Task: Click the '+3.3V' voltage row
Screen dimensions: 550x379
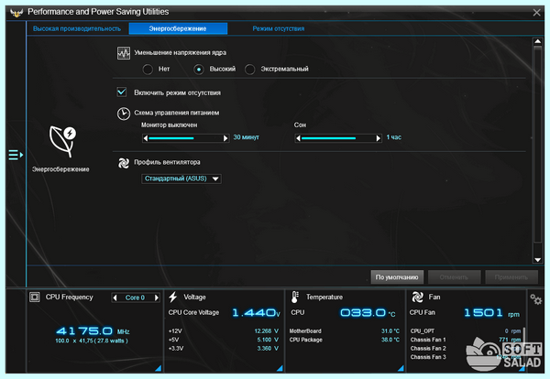Action: [x=224, y=349]
